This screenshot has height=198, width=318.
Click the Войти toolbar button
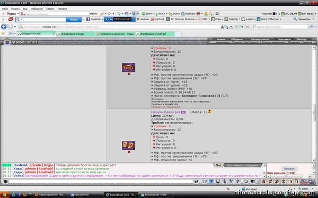coord(147,14)
